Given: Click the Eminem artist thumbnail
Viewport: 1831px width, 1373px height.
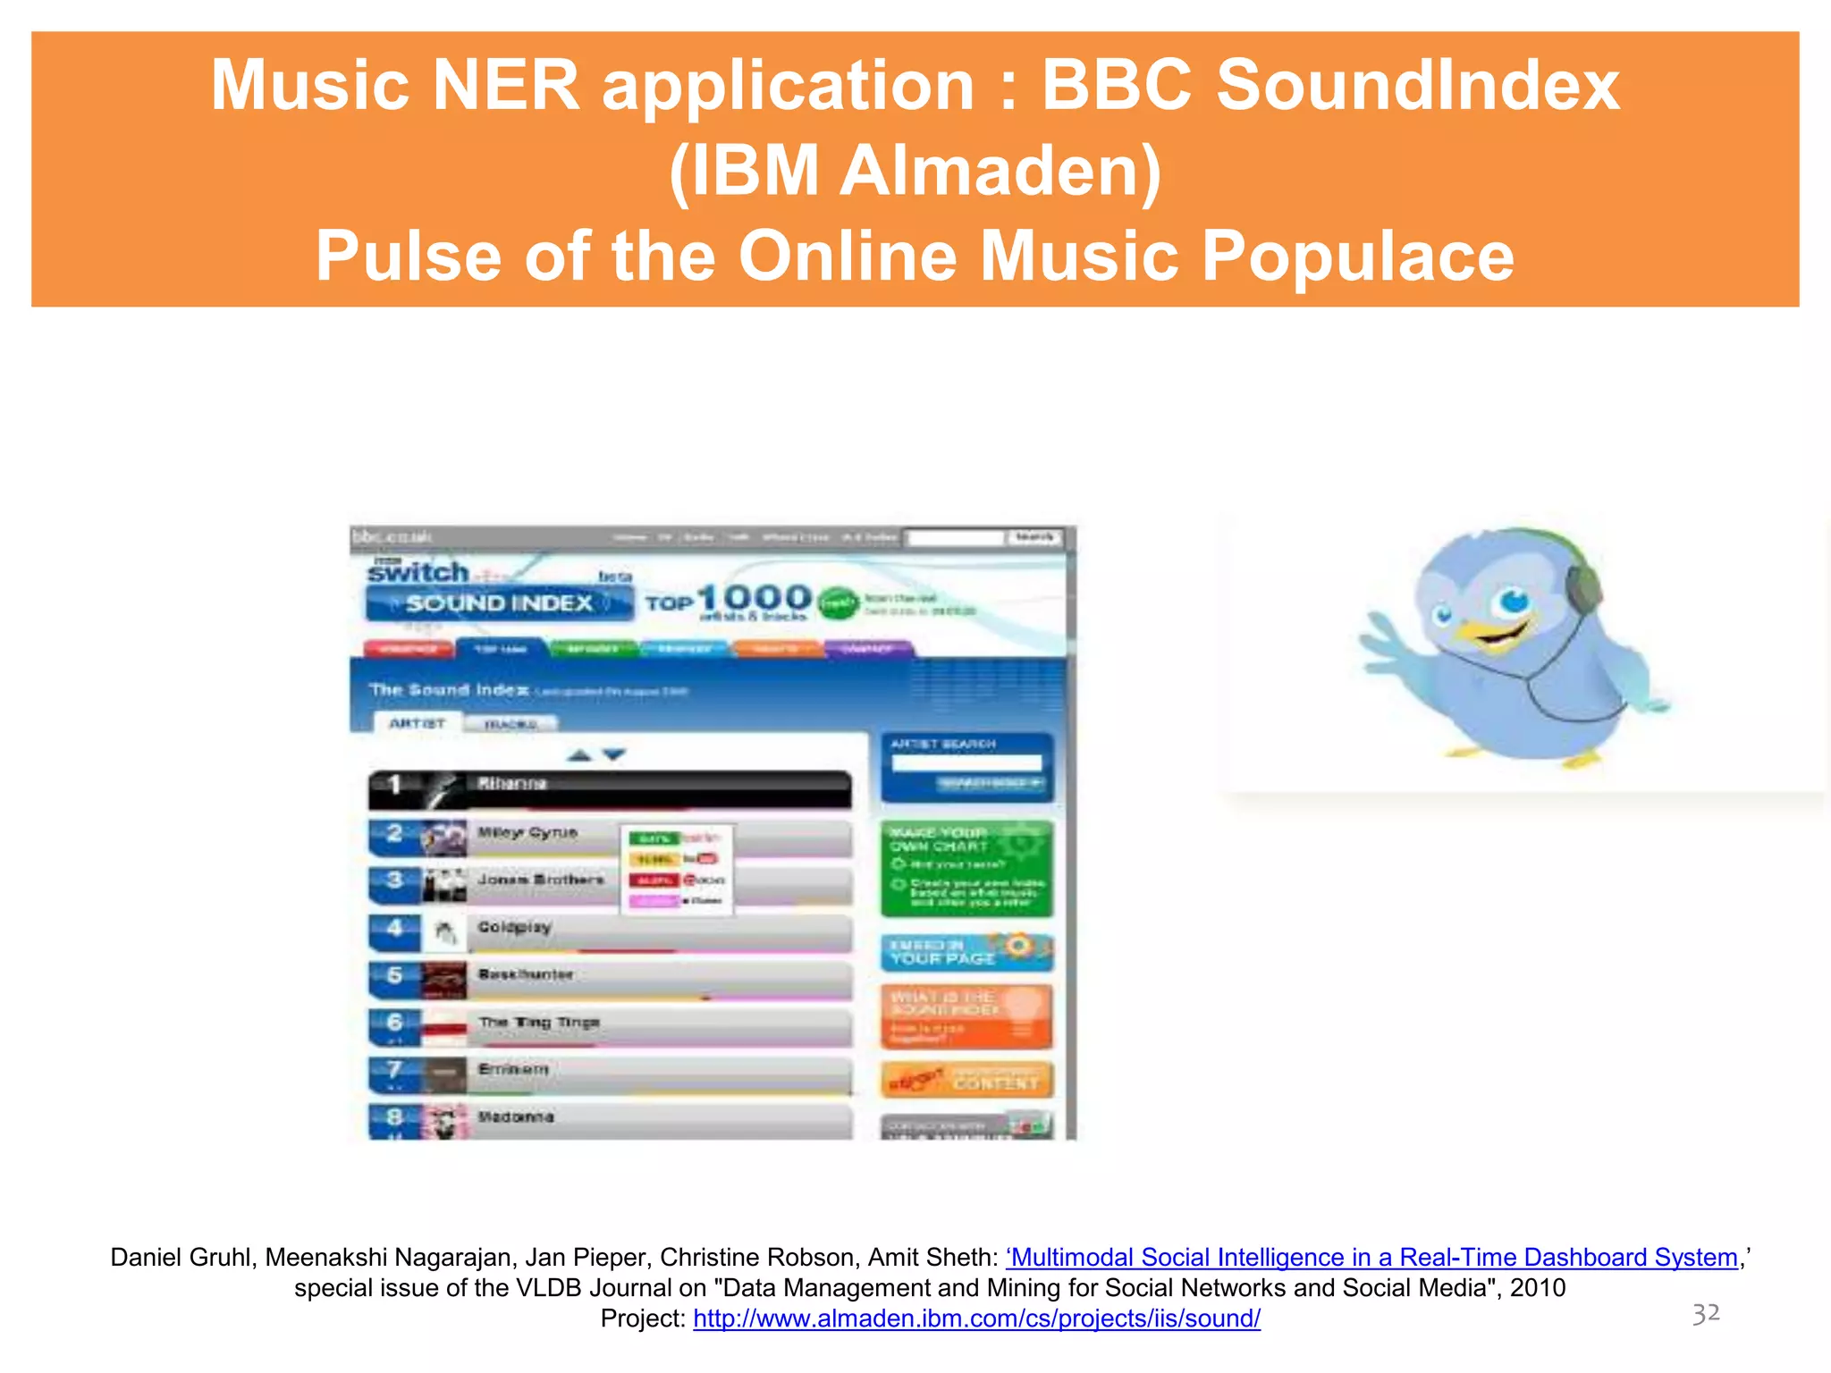Looking at the screenshot, I should click(x=444, y=1075).
